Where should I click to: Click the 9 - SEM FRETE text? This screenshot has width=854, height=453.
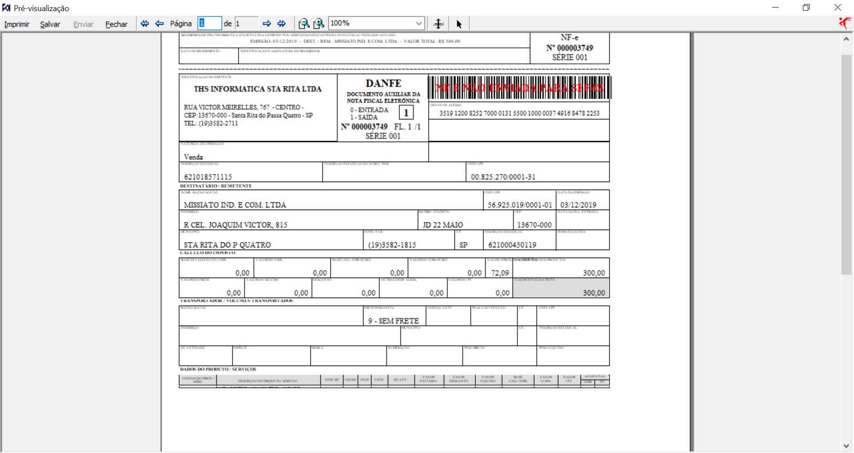pyautogui.click(x=393, y=321)
